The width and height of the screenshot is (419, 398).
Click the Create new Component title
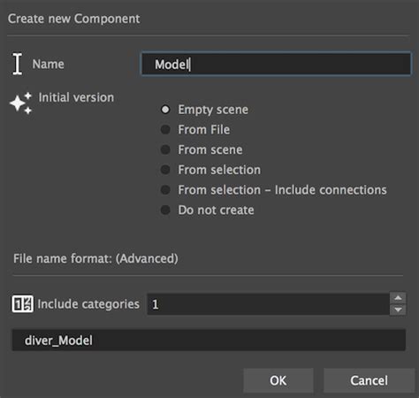tap(73, 19)
